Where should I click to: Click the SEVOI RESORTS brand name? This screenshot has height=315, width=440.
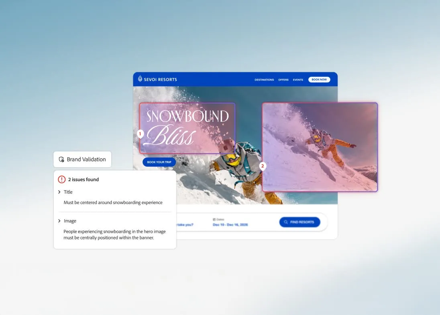click(x=161, y=80)
